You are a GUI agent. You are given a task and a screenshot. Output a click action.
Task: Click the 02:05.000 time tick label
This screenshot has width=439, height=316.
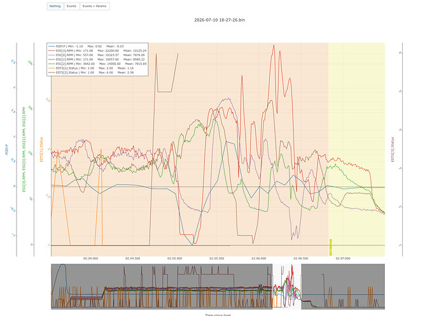tap(175, 259)
